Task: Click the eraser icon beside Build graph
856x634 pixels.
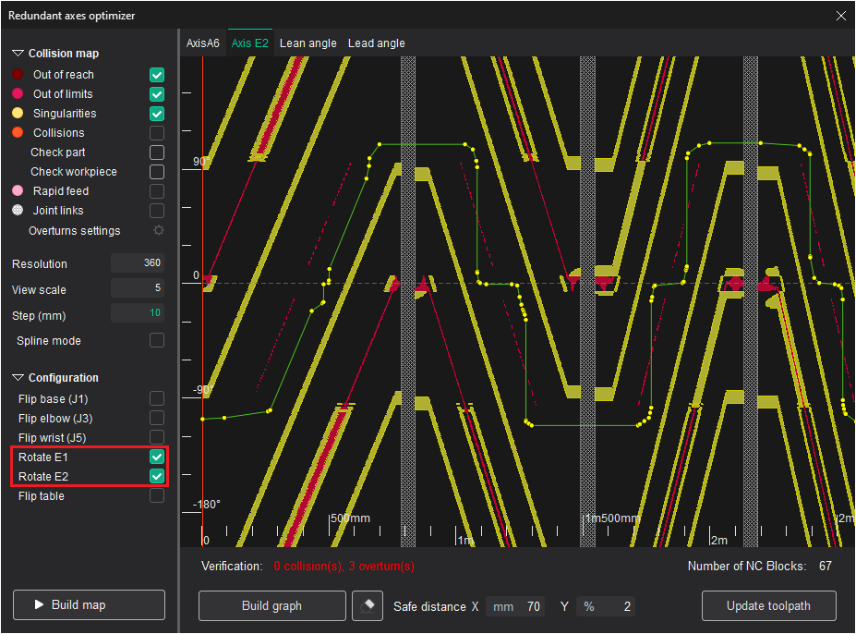Action: coord(368,606)
